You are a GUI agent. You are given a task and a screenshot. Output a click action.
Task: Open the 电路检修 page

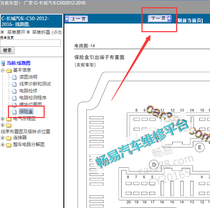28,91
